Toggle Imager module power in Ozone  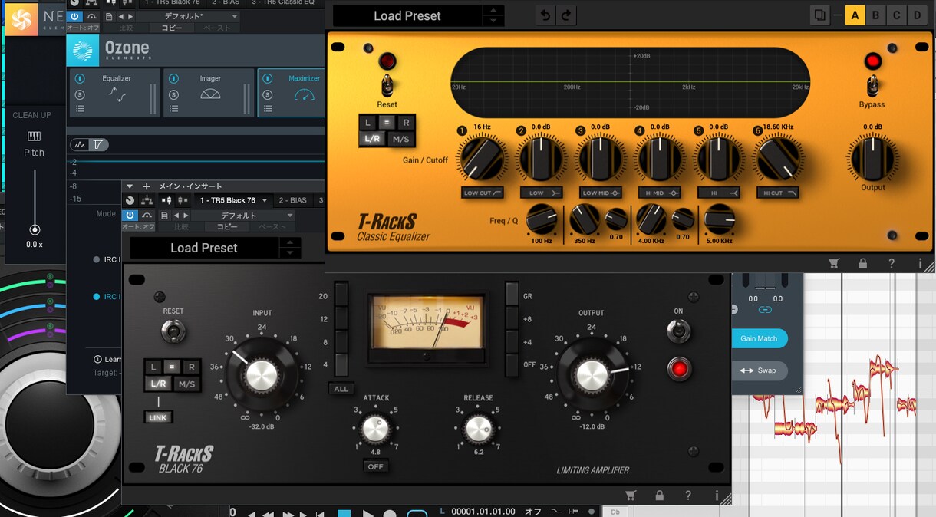173,78
